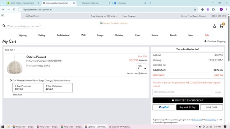The width and height of the screenshot is (230, 129).
Task: Click the volume icon in system tray
Action: coord(211,127)
